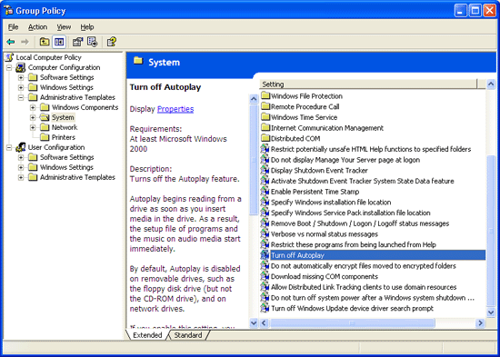The height and width of the screenshot is (357, 500).
Task: Select Allow Distributed Link Tracking clients policy
Action: tap(364, 287)
